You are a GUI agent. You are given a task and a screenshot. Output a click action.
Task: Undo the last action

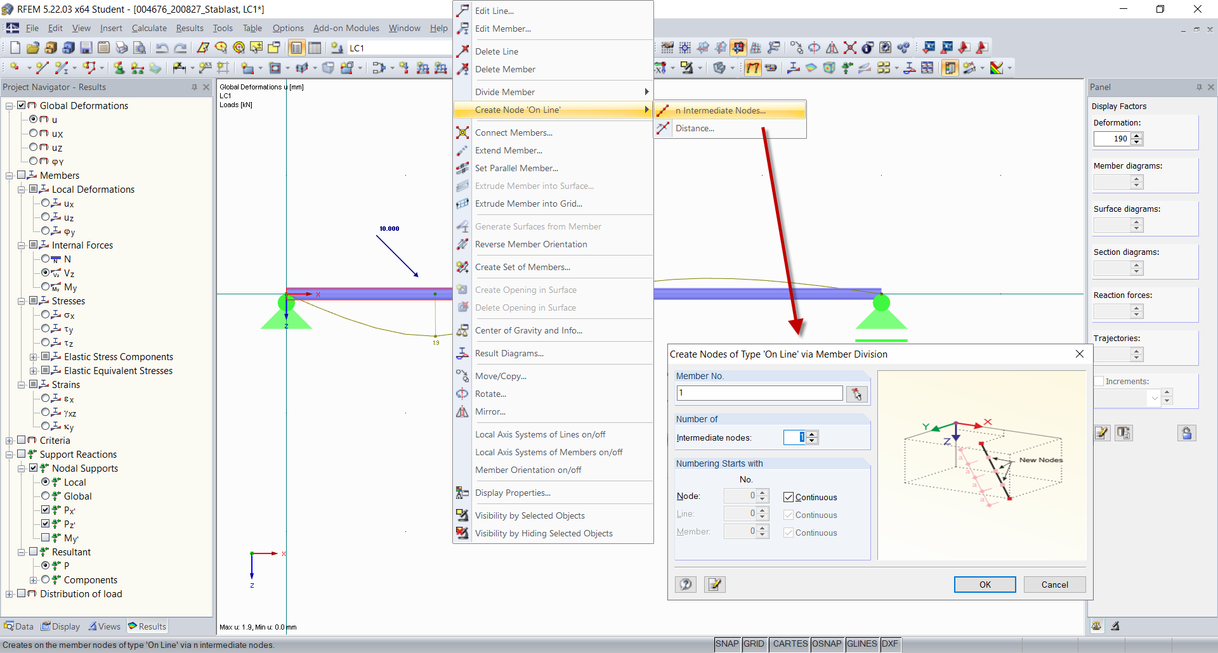point(162,48)
